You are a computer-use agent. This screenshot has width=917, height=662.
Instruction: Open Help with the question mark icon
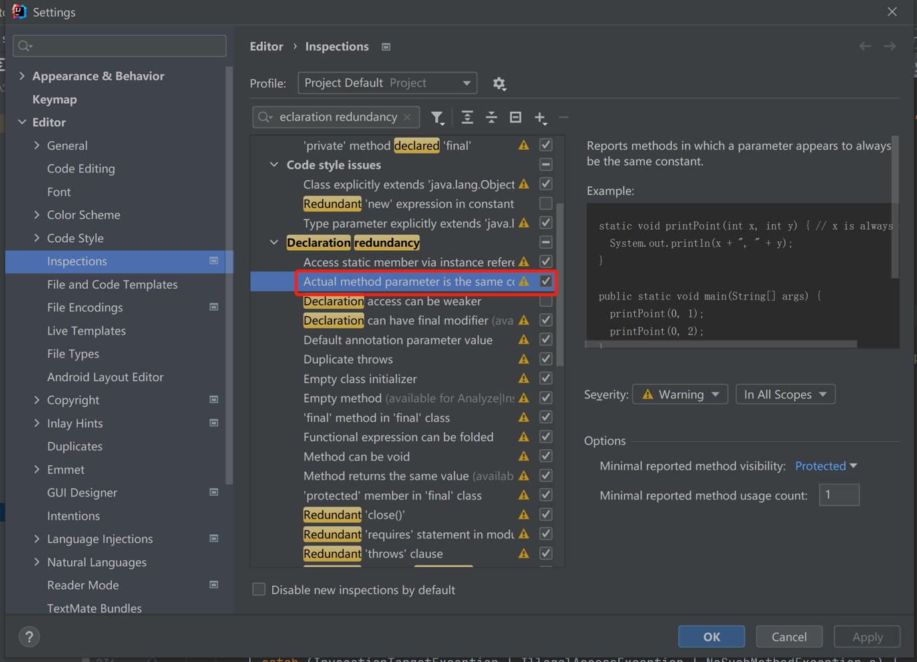pyautogui.click(x=29, y=637)
